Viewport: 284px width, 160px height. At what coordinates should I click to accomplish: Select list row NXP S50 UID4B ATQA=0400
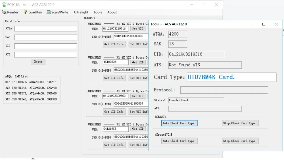(x=31, y=99)
